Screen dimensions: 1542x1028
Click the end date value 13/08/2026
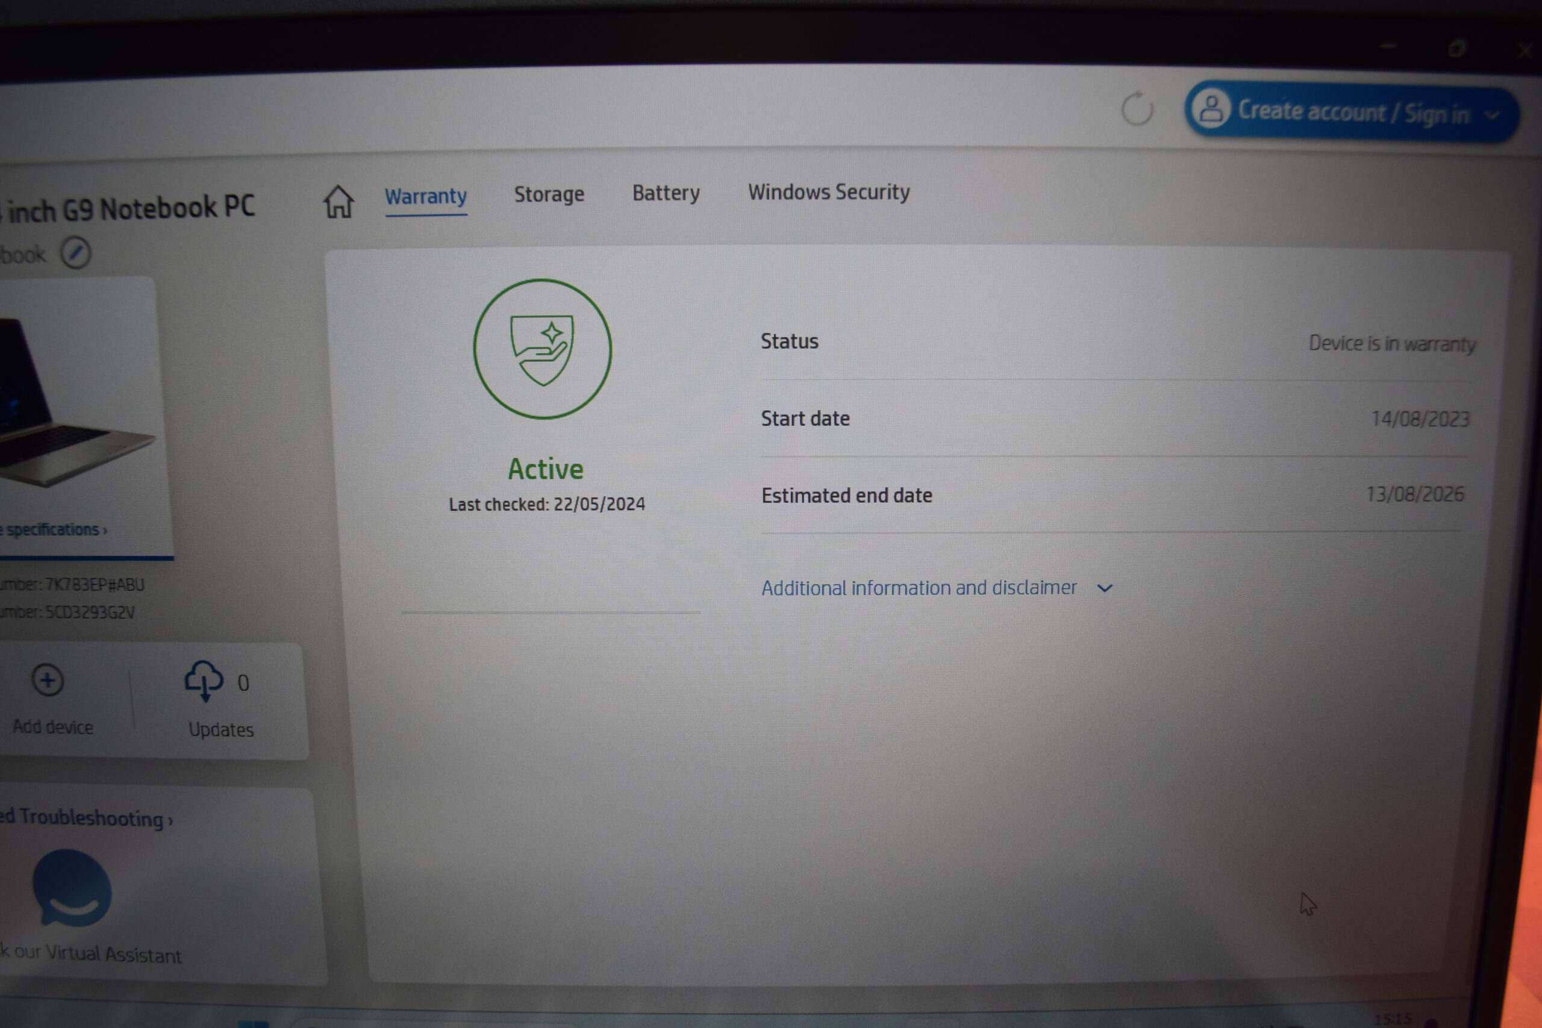point(1415,494)
